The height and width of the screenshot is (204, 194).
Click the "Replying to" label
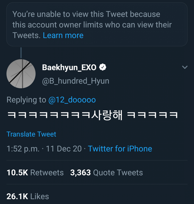(x=26, y=100)
